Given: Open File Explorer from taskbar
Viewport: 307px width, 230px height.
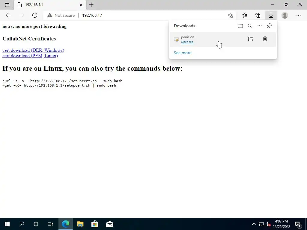Looking at the screenshot, I should (x=80, y=224).
